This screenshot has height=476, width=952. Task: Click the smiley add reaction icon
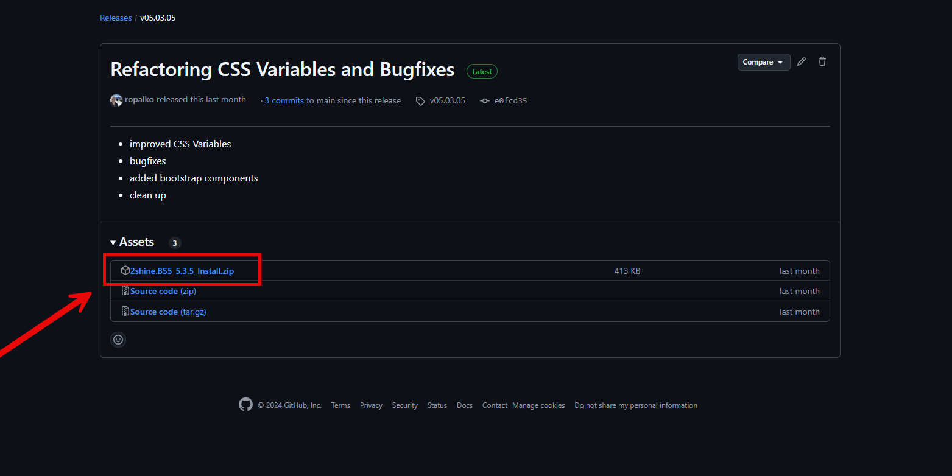click(x=118, y=340)
